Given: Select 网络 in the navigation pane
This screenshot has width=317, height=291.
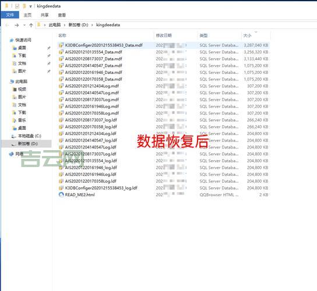Looking at the screenshot, I should coord(19,154).
